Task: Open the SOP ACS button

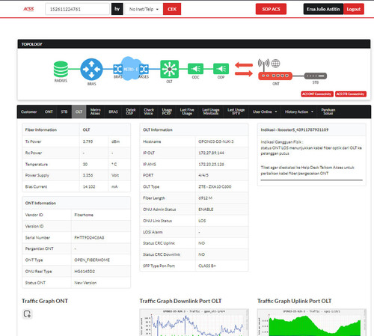Action: click(x=271, y=9)
